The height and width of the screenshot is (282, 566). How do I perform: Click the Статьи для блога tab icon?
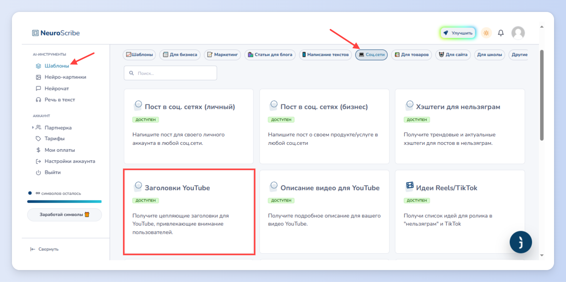point(250,55)
